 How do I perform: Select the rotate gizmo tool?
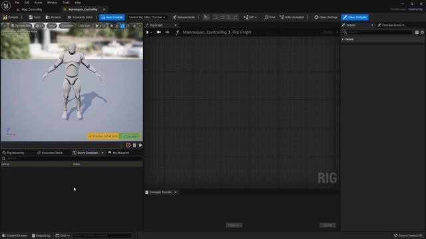pyautogui.click(x=122, y=26)
